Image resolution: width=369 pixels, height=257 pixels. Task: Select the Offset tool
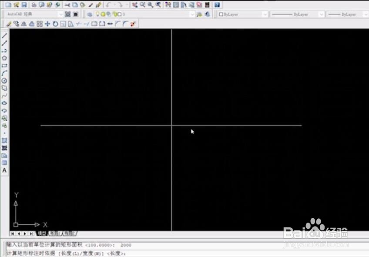tap(32, 24)
